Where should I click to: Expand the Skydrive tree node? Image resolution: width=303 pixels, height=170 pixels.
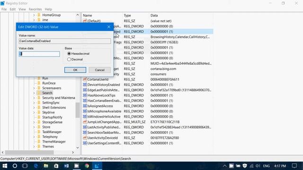34,112
